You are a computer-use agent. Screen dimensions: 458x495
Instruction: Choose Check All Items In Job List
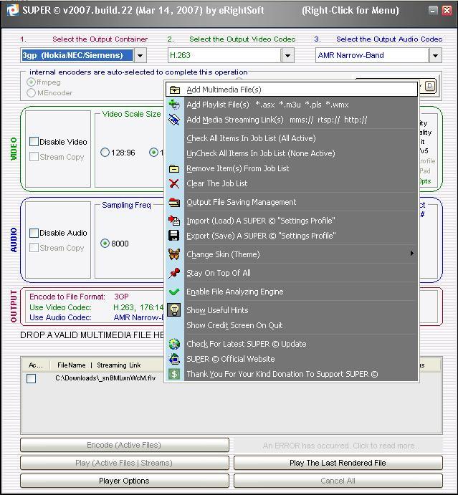[x=292, y=138]
